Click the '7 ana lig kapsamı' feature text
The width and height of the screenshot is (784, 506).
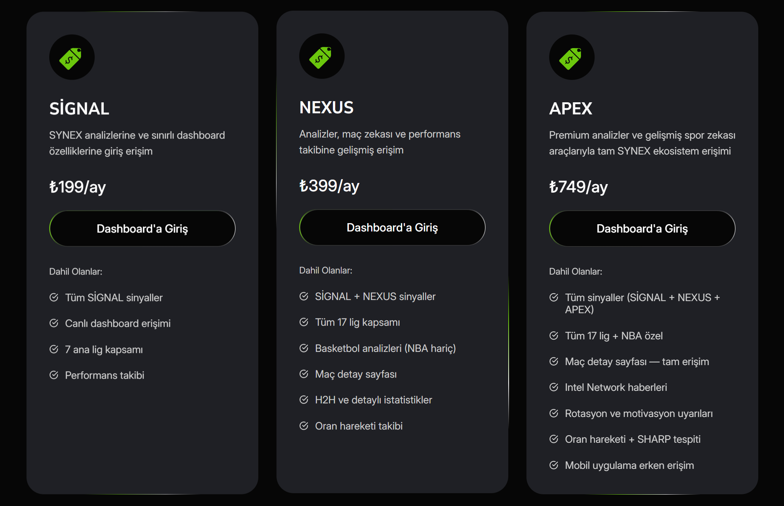point(104,350)
